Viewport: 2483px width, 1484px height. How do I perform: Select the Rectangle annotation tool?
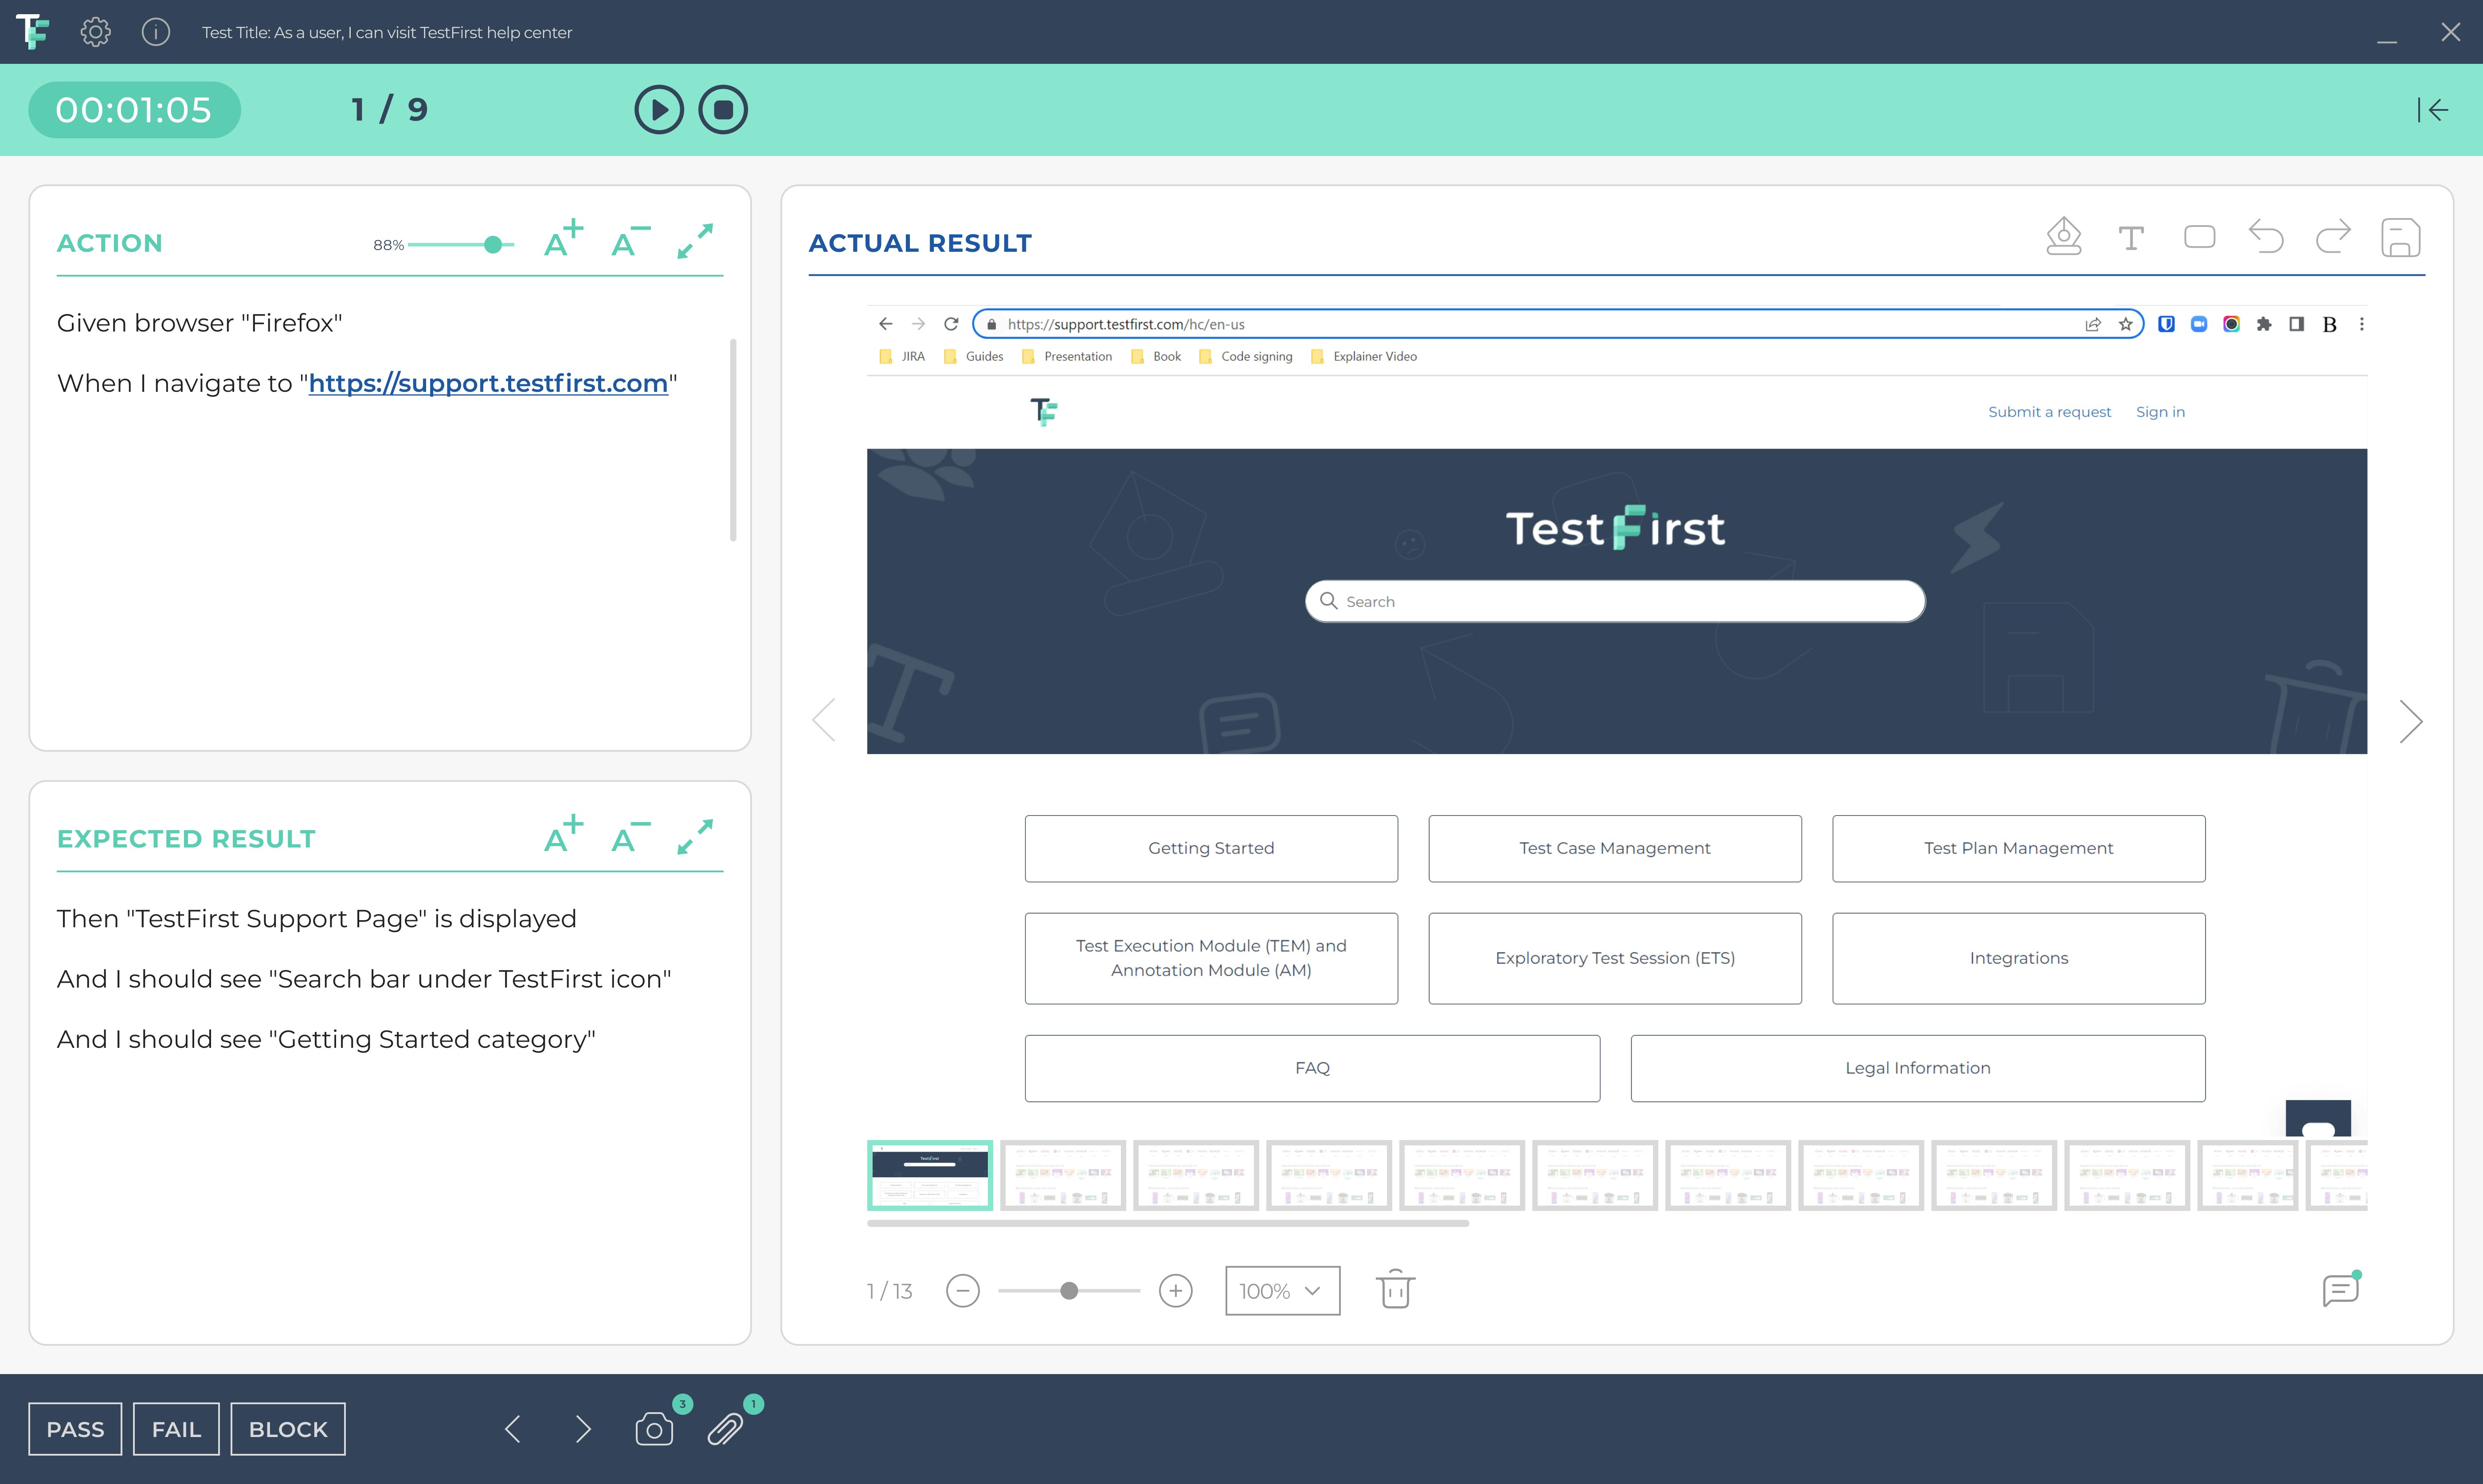pyautogui.click(x=2199, y=237)
